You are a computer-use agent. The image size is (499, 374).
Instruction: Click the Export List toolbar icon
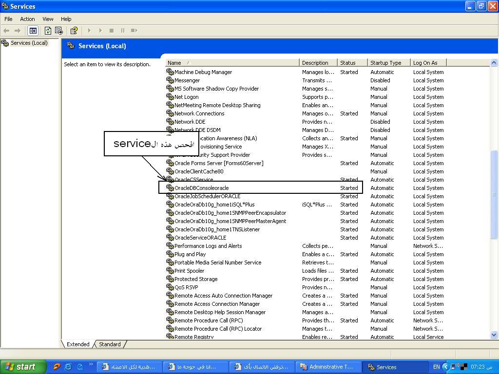point(59,31)
